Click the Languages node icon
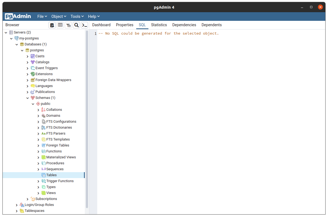Viewport: 328px width, 217px height. point(33,86)
